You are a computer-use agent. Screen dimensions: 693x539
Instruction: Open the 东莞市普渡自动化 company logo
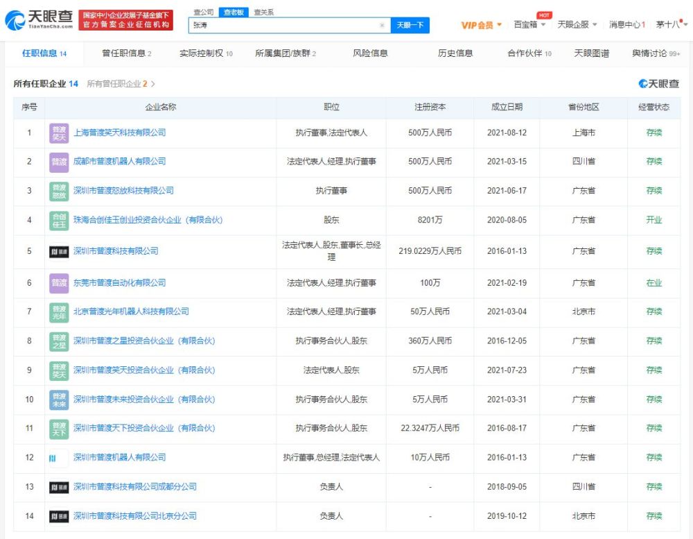pos(59,283)
